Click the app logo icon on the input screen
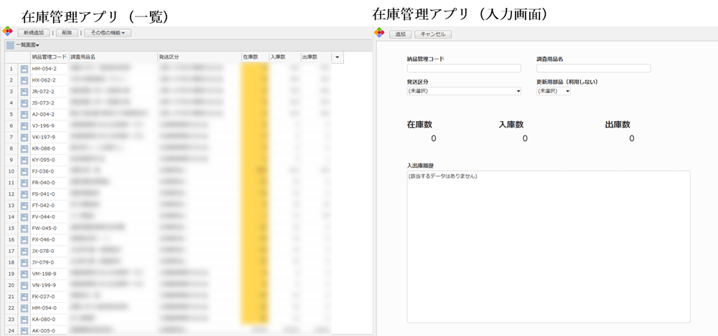The width and height of the screenshot is (718, 336). click(379, 33)
